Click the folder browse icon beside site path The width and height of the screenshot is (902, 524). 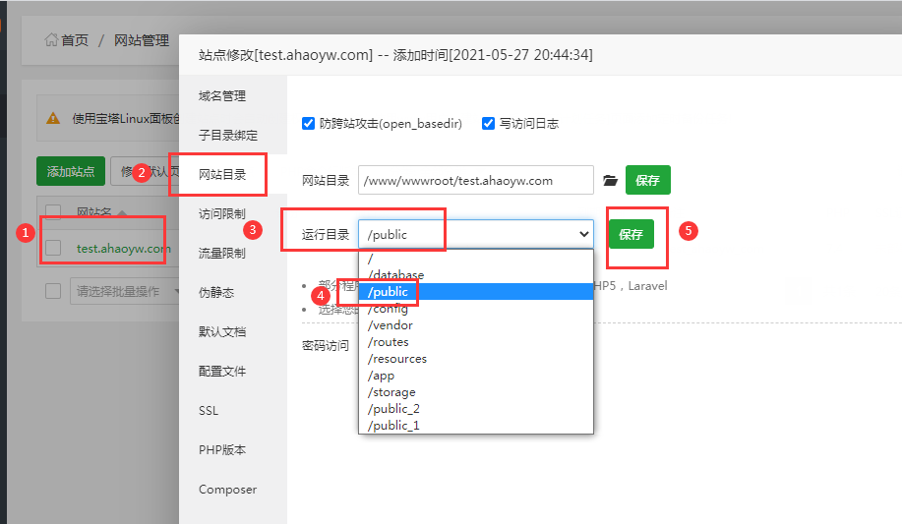tap(610, 181)
